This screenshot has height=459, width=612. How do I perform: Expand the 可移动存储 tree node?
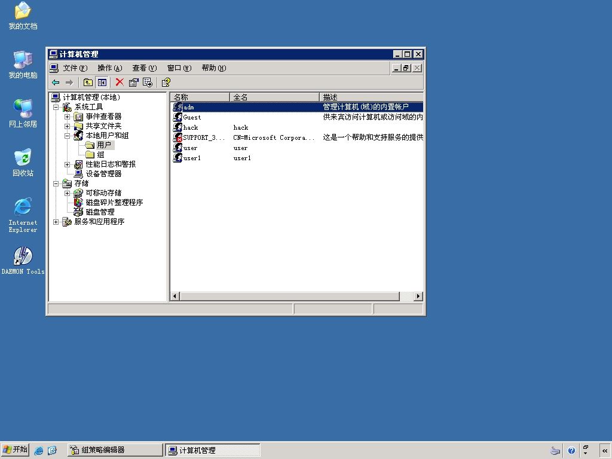tap(67, 193)
